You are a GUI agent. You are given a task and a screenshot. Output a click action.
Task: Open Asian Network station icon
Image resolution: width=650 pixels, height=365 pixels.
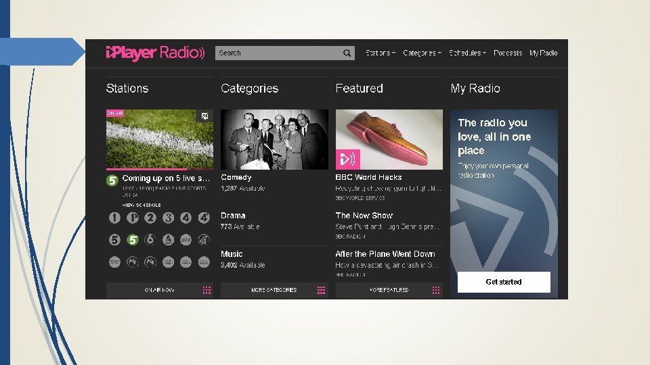click(x=169, y=239)
